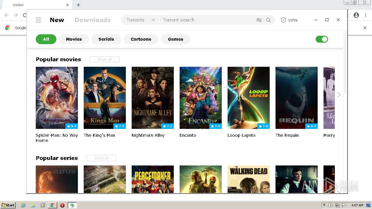Switch to Chrome taskbar icon
This screenshot has height=209, width=372.
click(52, 205)
